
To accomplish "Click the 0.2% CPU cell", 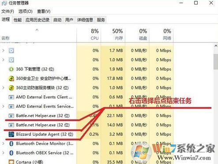I will coord(89,134).
